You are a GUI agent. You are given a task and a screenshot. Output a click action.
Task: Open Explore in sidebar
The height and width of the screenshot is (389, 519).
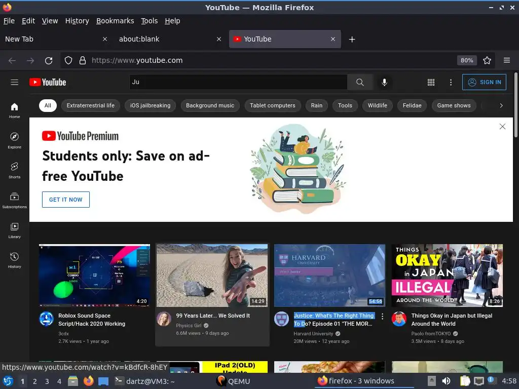[14, 141]
